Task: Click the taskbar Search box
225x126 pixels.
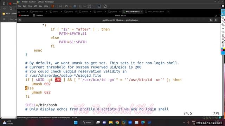Action: click(x=87, y=122)
